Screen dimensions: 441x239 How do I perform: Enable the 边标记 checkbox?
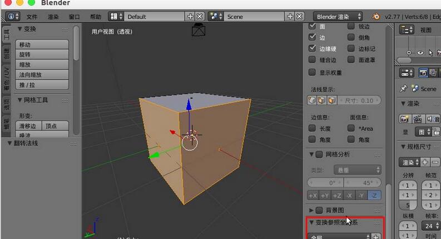click(x=351, y=48)
